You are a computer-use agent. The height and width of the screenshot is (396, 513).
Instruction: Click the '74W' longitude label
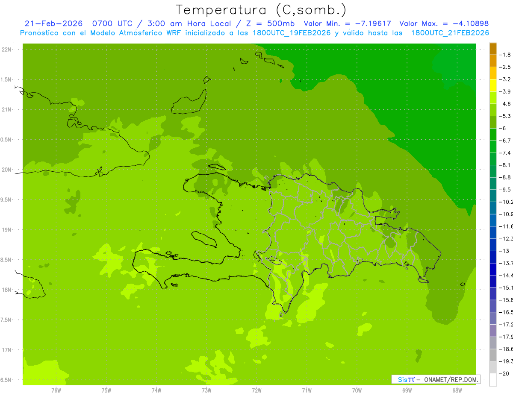coord(156,390)
